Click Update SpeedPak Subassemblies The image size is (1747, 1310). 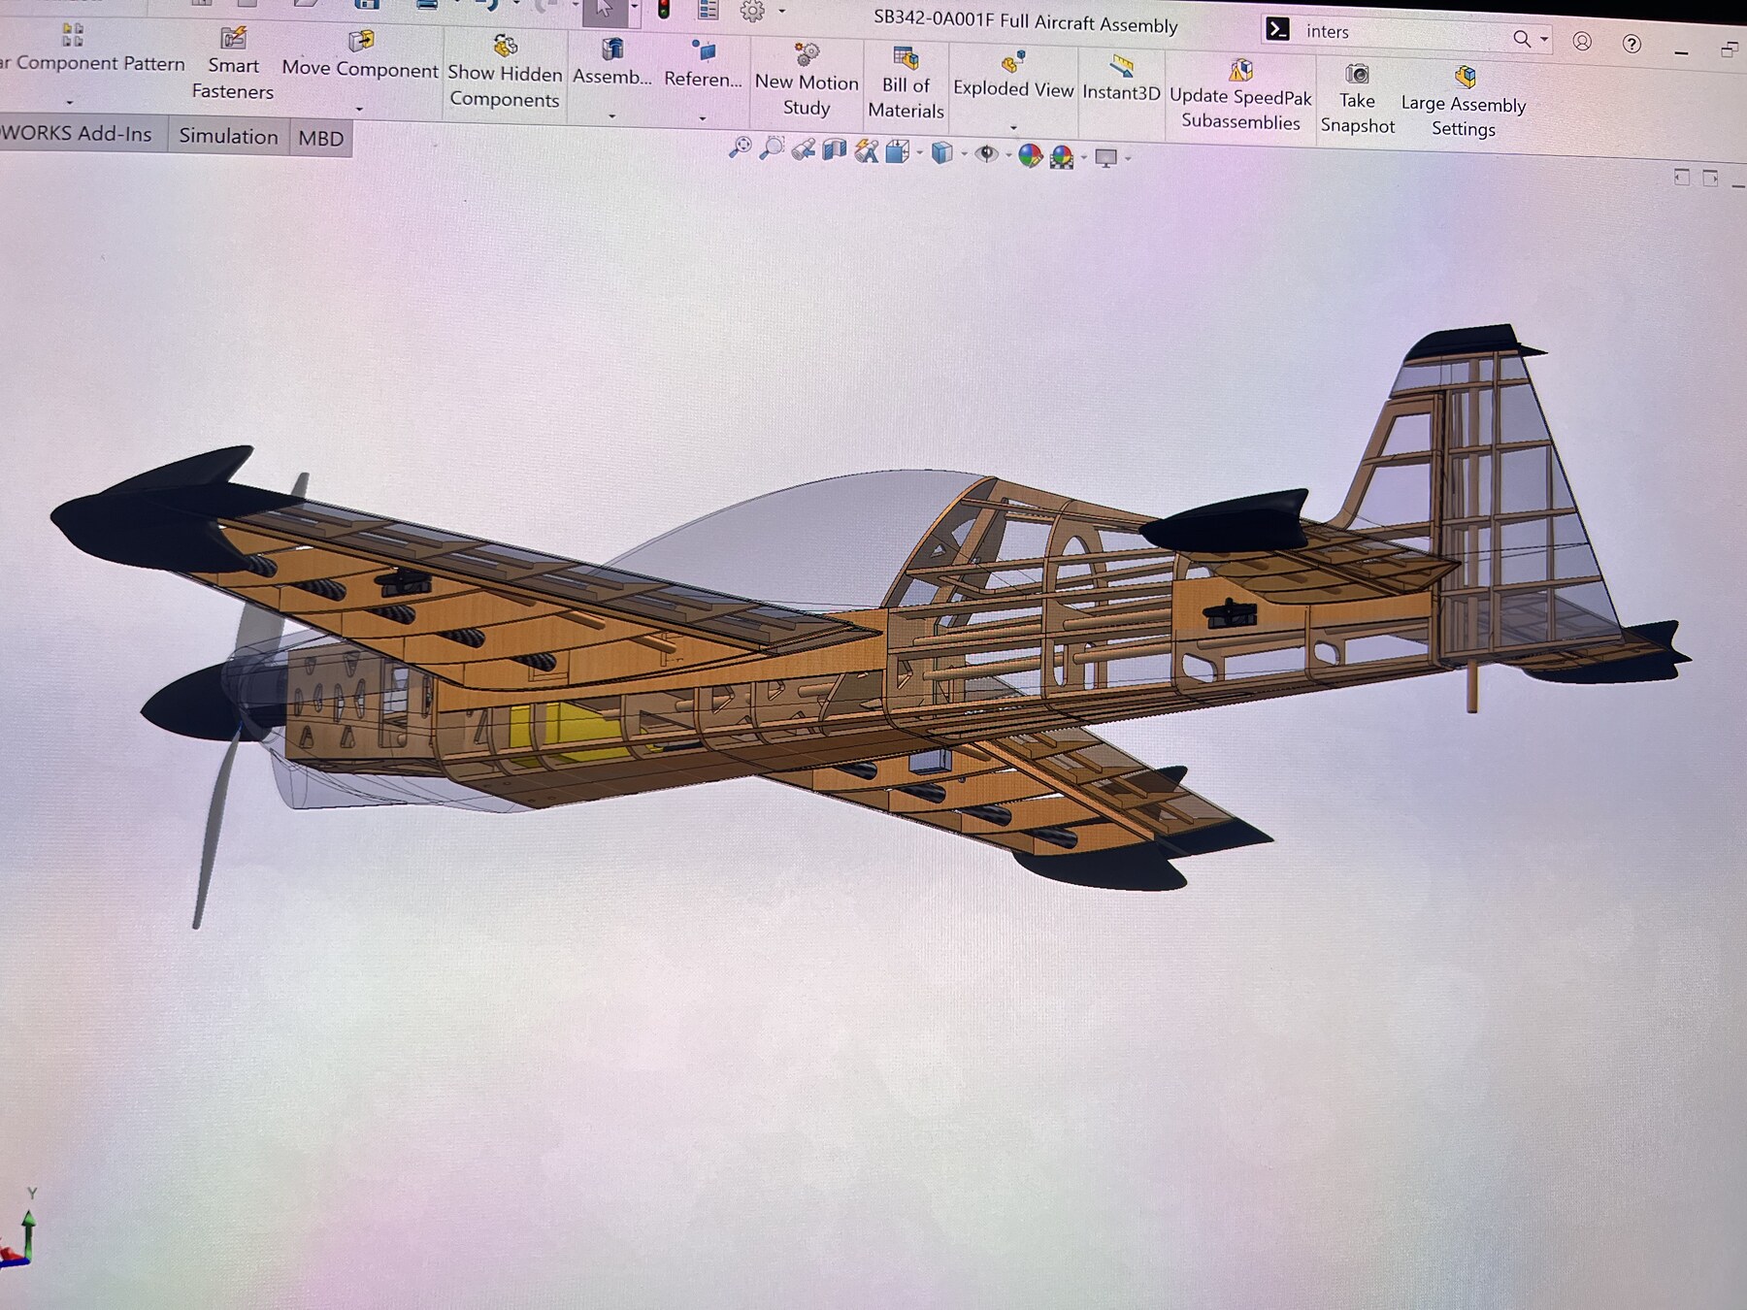1240,96
